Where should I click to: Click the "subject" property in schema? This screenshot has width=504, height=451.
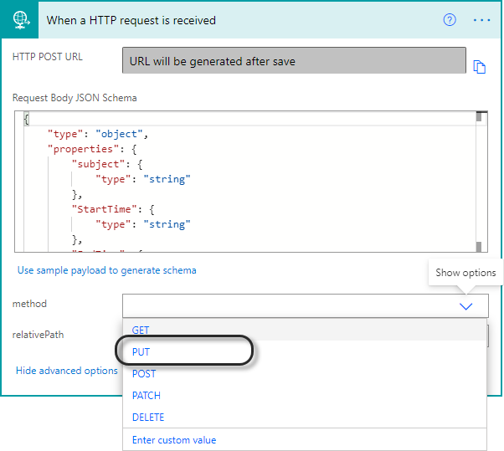[98, 164]
